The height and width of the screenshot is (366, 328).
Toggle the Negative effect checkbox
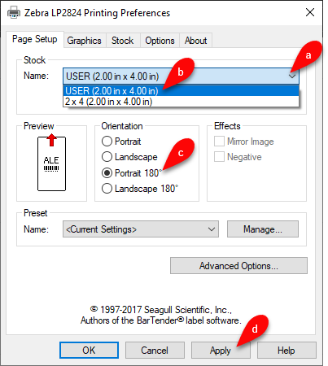pos(219,157)
